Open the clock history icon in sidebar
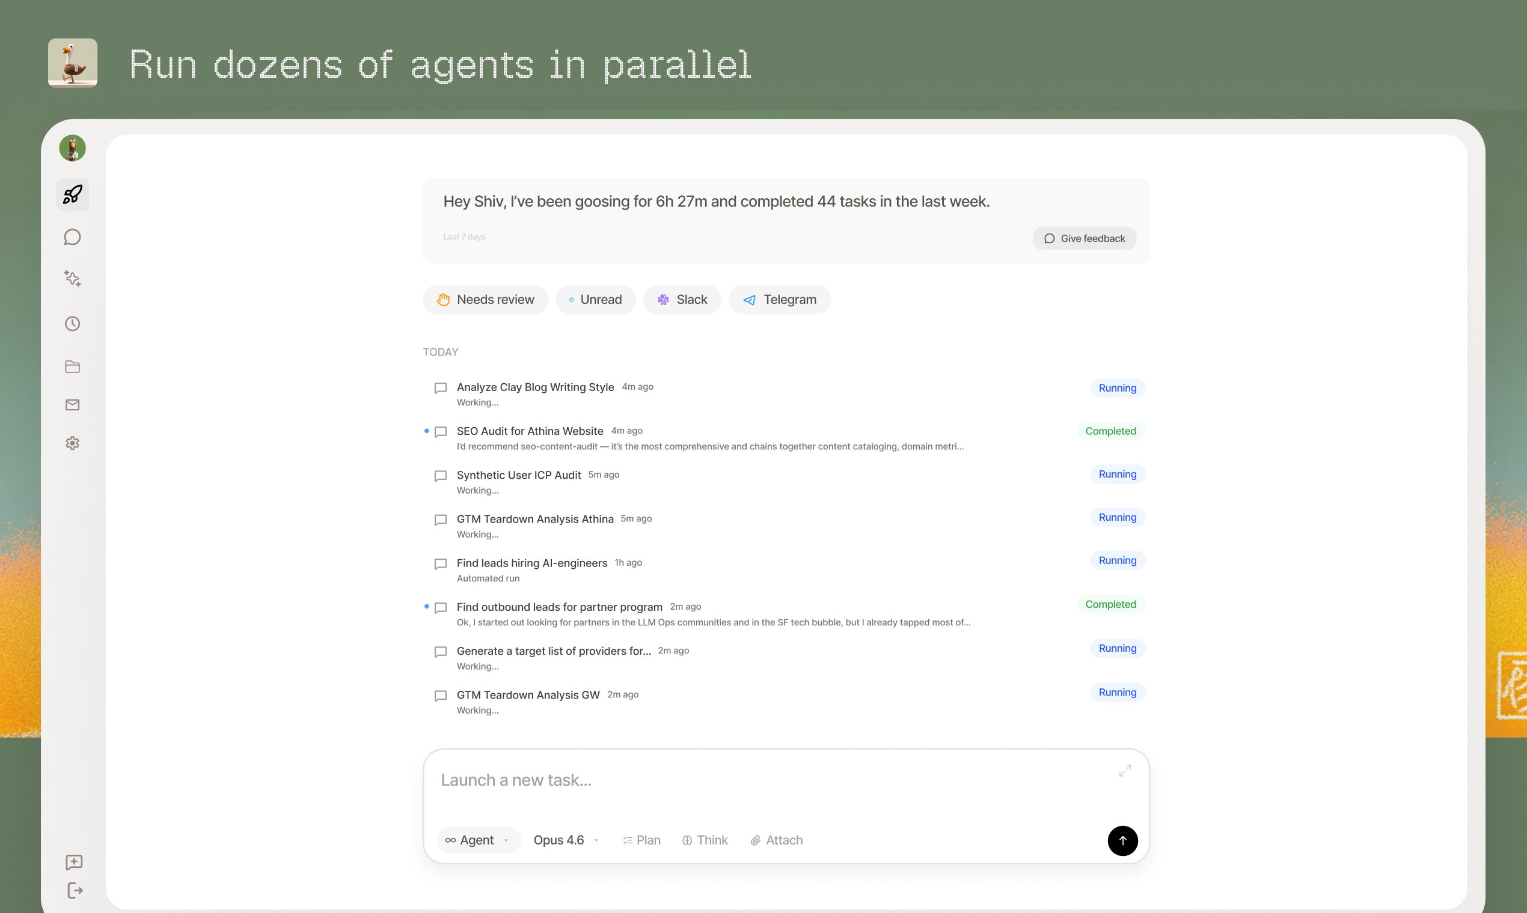 (73, 324)
